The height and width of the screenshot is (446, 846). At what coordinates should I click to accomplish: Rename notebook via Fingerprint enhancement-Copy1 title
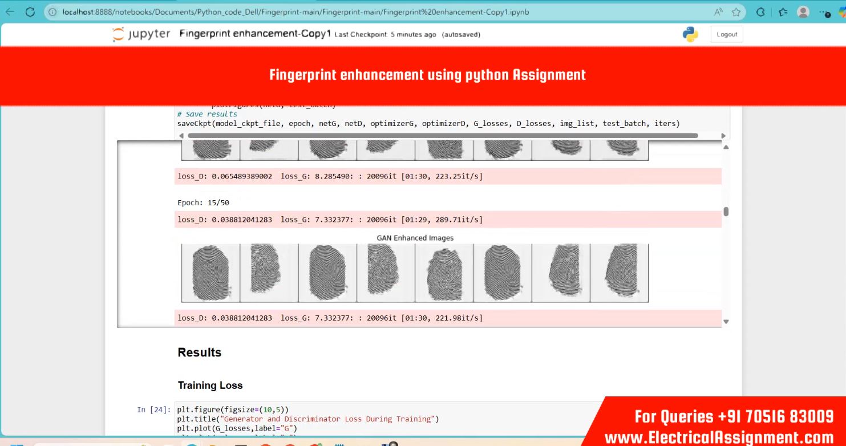tap(255, 34)
